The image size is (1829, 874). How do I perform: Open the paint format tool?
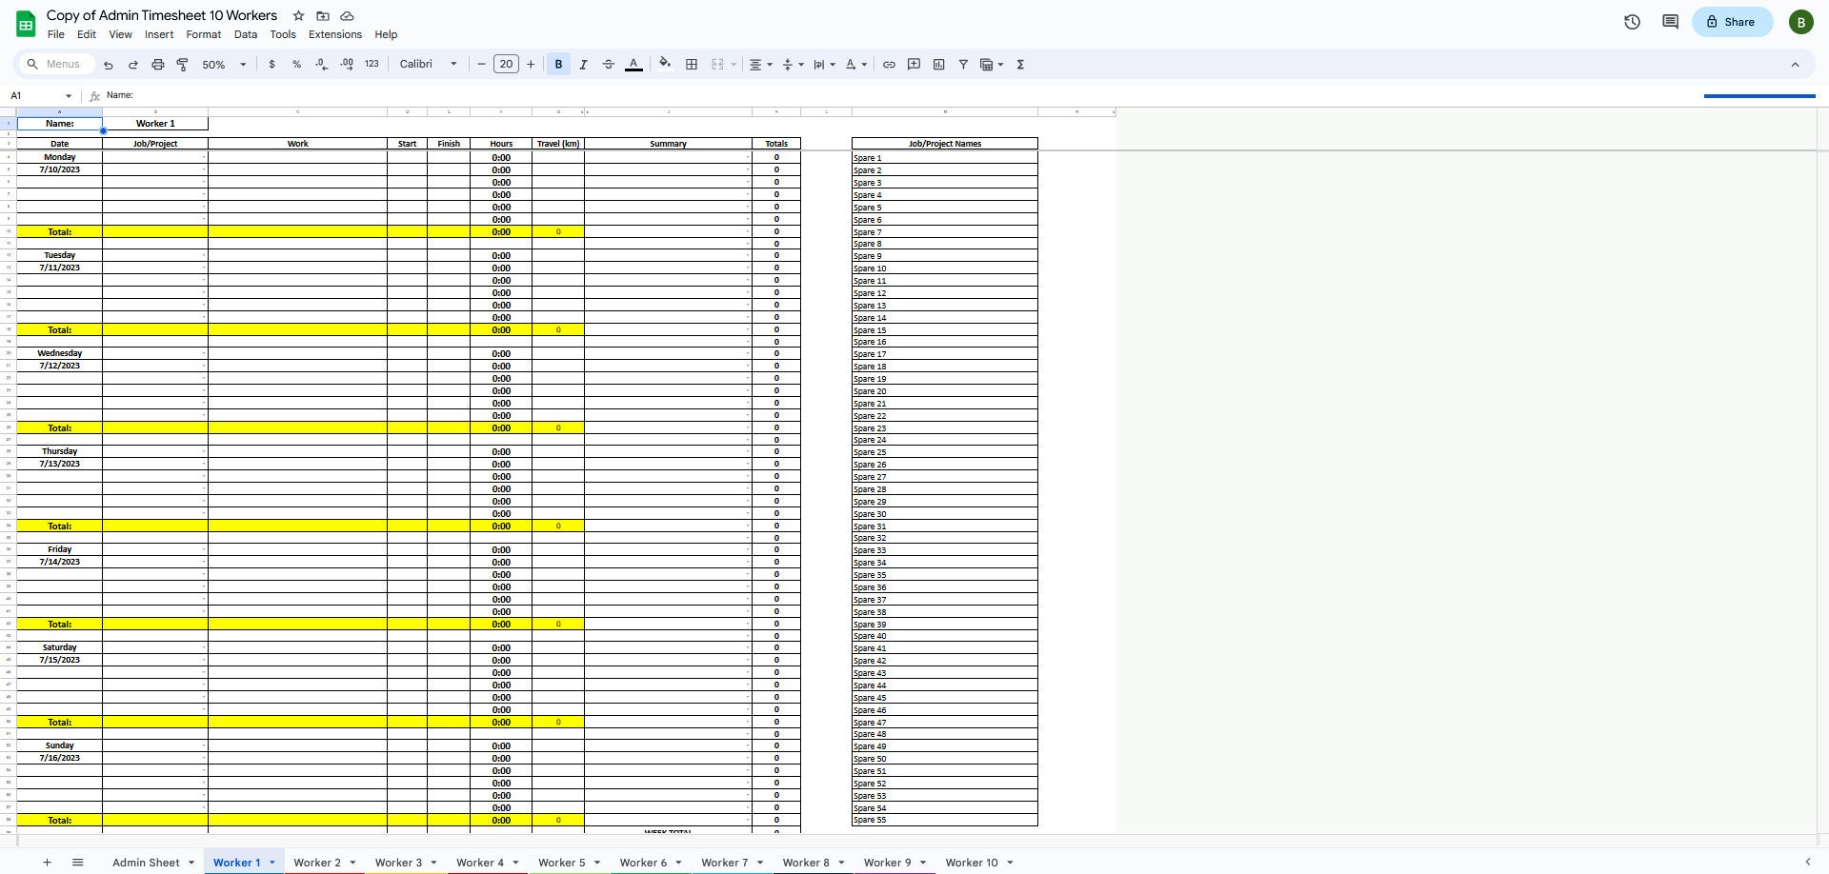[182, 64]
